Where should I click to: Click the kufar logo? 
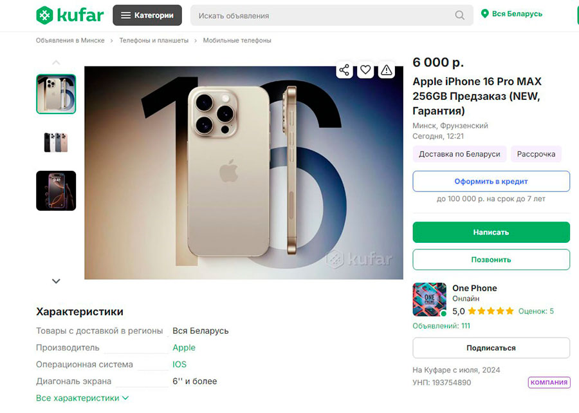point(69,15)
